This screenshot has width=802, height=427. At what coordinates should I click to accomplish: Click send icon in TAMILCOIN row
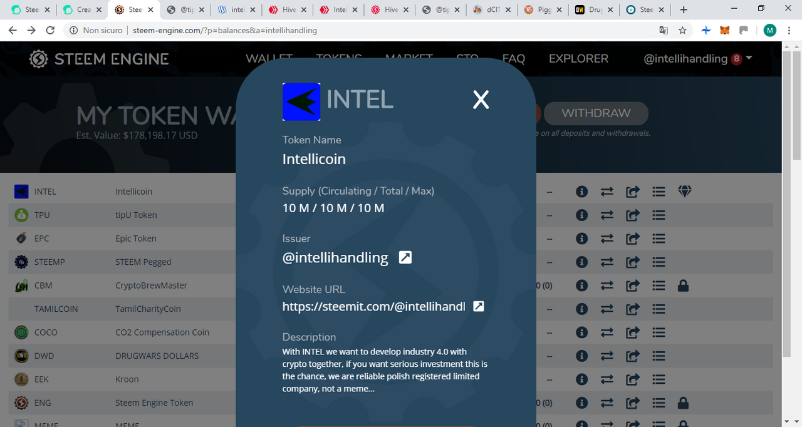tap(632, 309)
